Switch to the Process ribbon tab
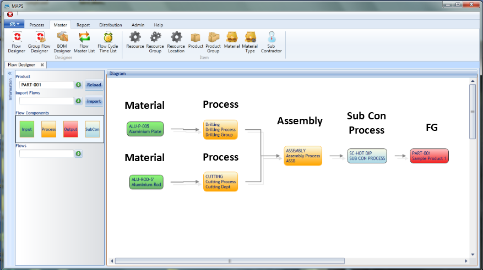 pos(37,25)
